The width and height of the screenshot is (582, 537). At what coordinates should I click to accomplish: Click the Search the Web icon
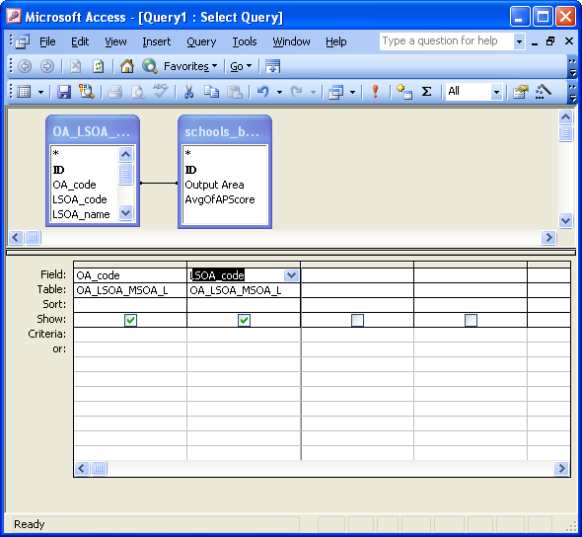(150, 66)
